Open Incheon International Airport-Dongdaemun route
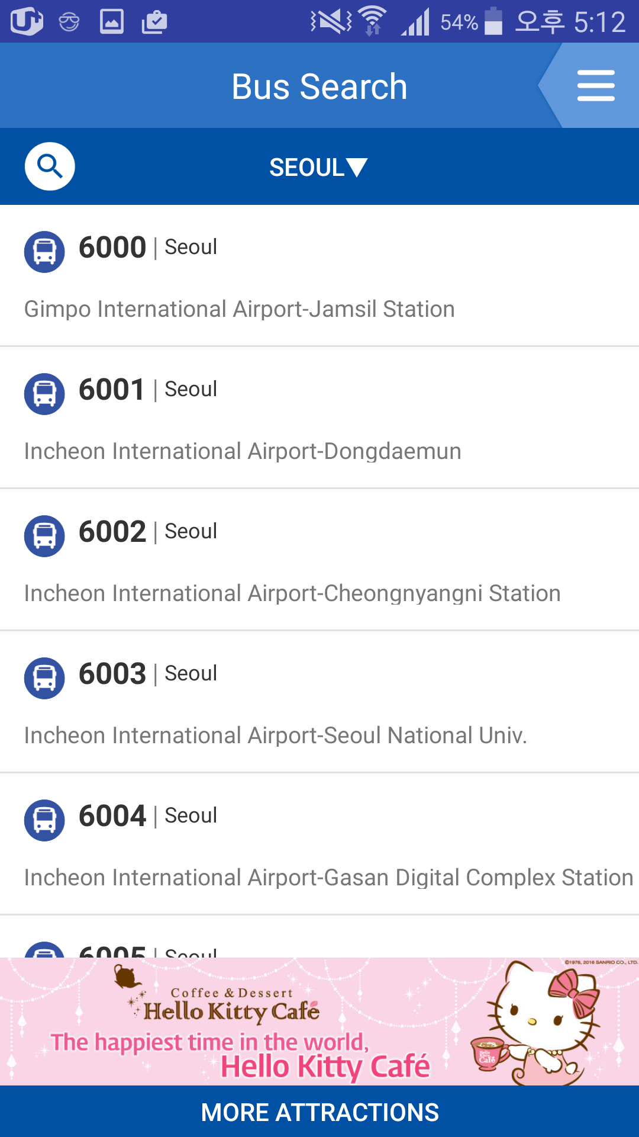The height and width of the screenshot is (1137, 639). (x=243, y=451)
